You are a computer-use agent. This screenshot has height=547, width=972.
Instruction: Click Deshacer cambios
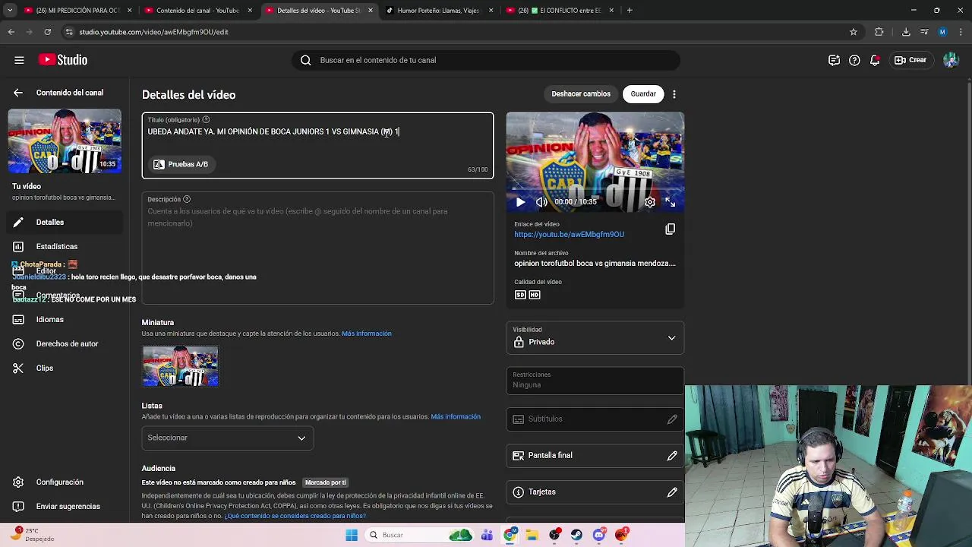tap(581, 94)
